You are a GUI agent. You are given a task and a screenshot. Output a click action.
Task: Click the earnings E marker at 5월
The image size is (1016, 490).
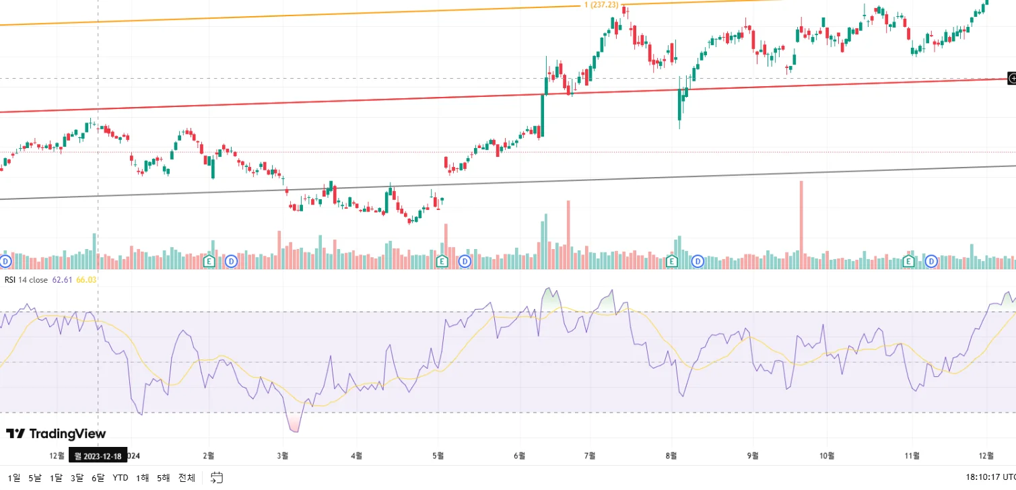pyautogui.click(x=442, y=260)
